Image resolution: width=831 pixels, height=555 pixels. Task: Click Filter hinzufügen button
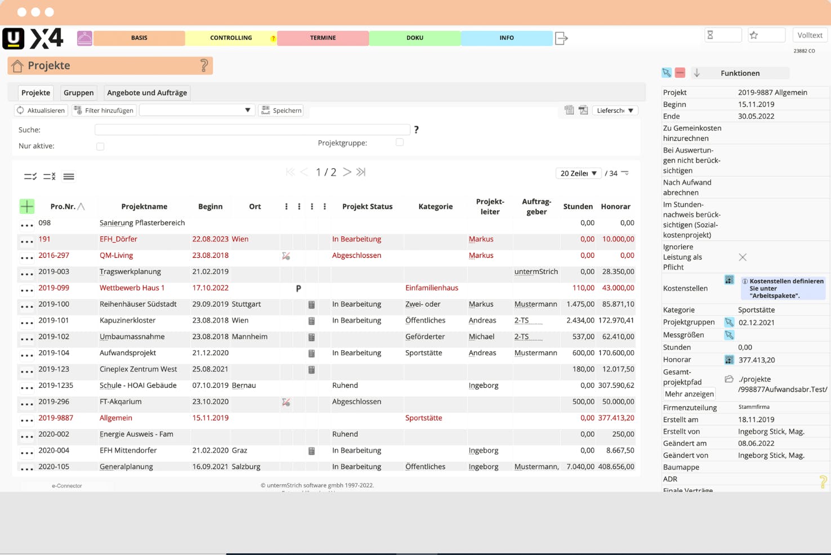pos(104,110)
